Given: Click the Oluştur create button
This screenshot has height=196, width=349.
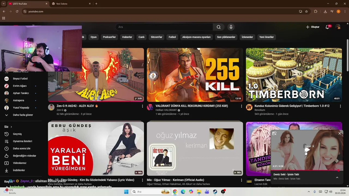Looking at the screenshot, I should coord(312,27).
